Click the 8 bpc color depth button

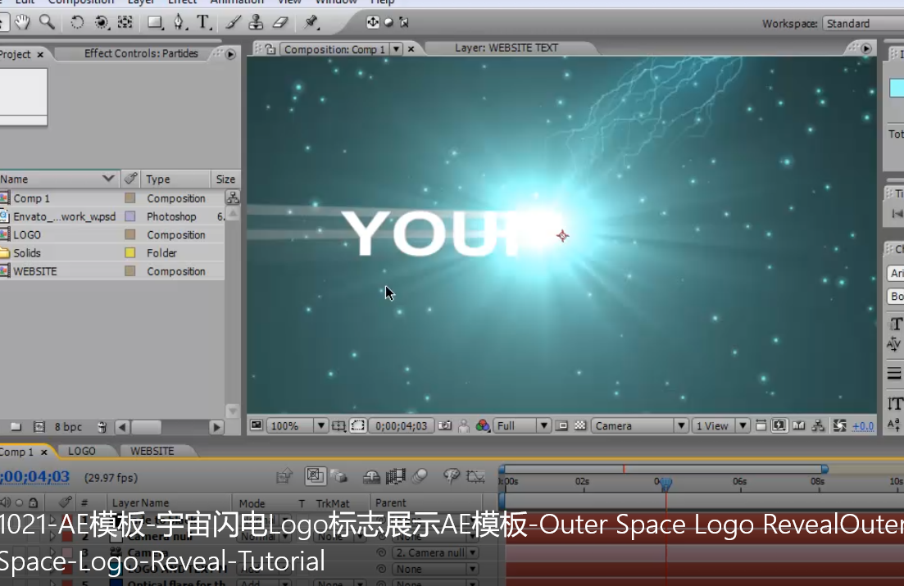coord(68,427)
